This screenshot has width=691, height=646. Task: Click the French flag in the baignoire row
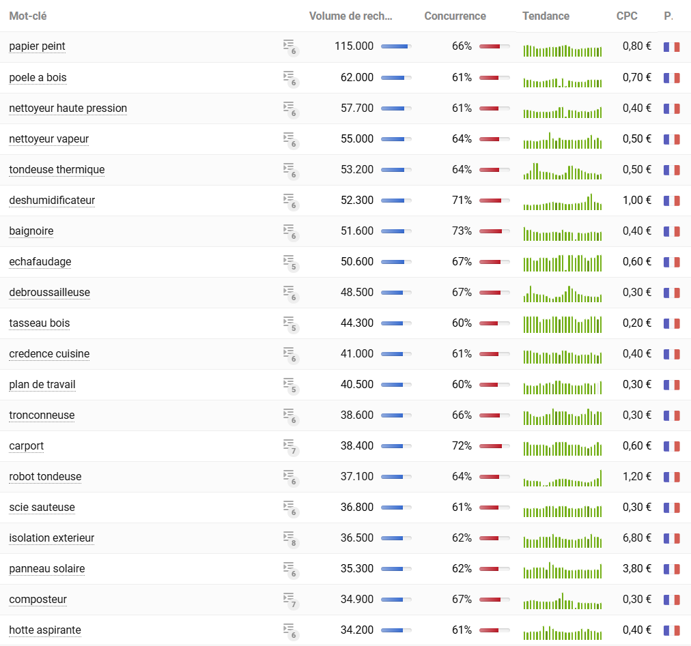click(671, 231)
